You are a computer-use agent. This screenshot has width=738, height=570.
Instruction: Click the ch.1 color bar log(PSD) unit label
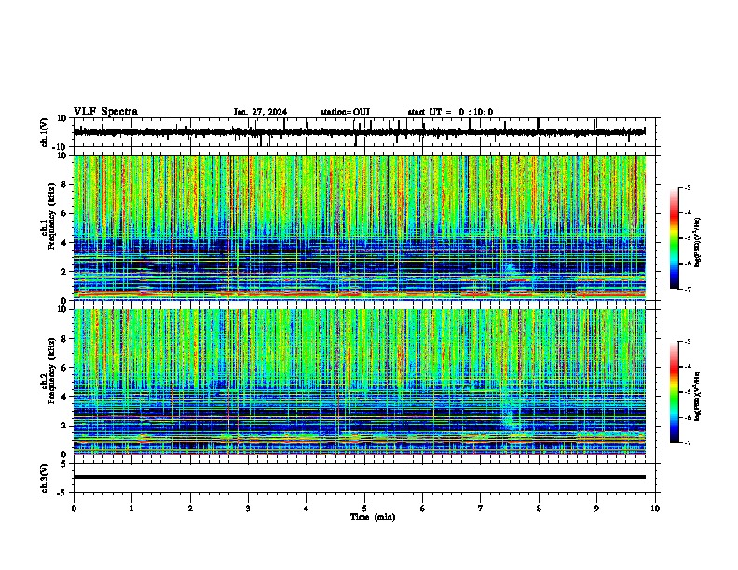[698, 243]
